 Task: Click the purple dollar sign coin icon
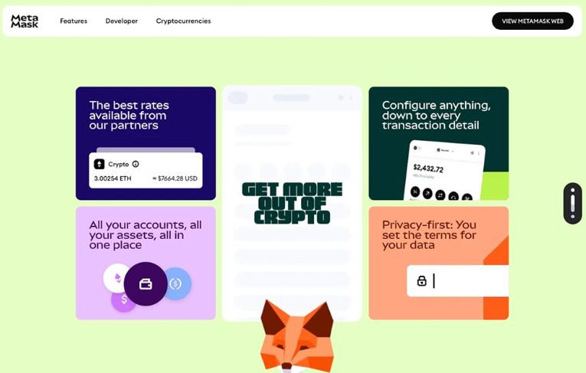pyautogui.click(x=123, y=300)
